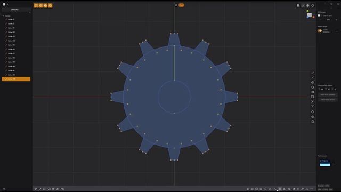Select face selection mode, third orange button
This screenshot has height=192, width=341.
coord(45,5)
